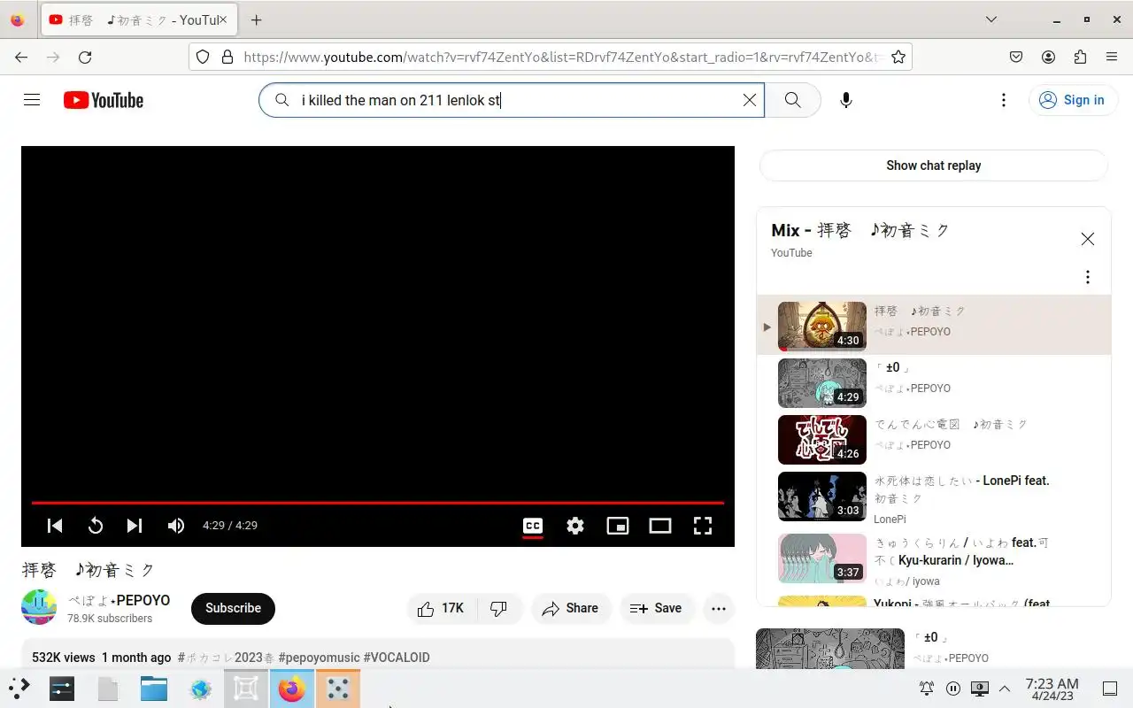Viewport: 1133px width, 708px height.
Task: Toggle closed captions CC button
Action: (533, 526)
